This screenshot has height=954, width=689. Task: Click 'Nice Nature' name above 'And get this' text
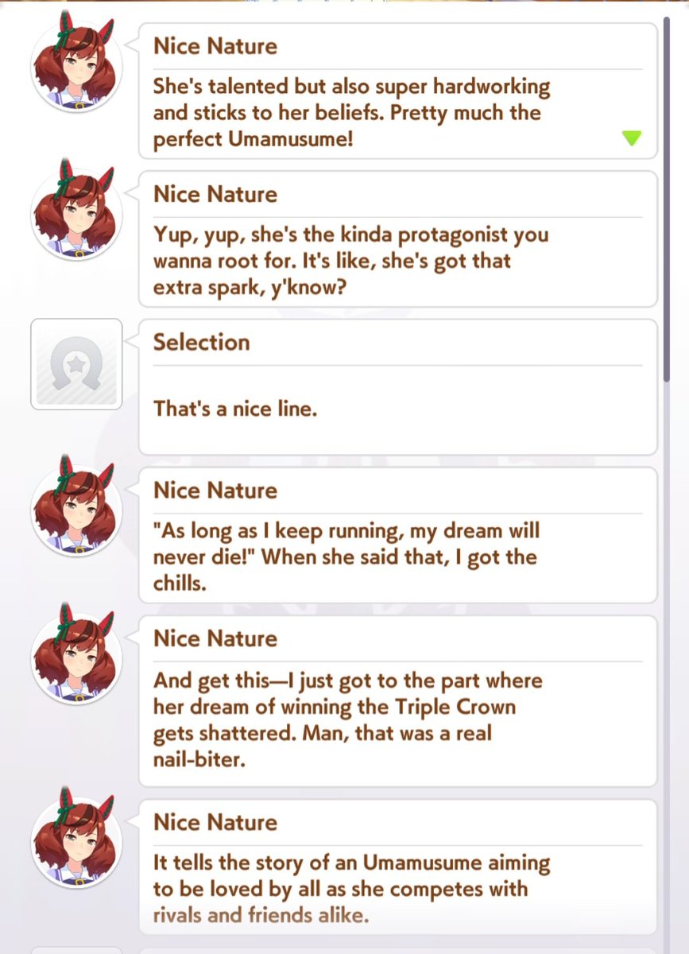pos(215,639)
